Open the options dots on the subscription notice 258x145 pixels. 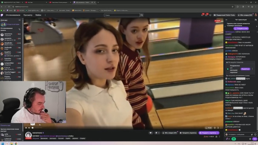click(253, 69)
